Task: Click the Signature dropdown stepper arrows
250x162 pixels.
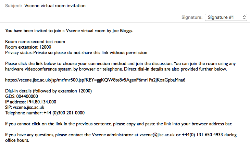Action: (x=244, y=17)
